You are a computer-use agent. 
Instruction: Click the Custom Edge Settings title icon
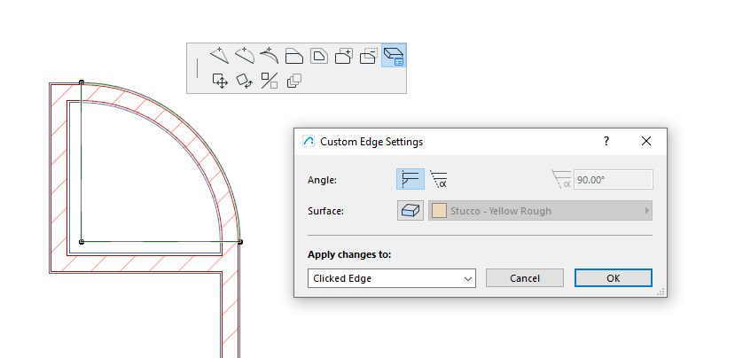tap(309, 141)
